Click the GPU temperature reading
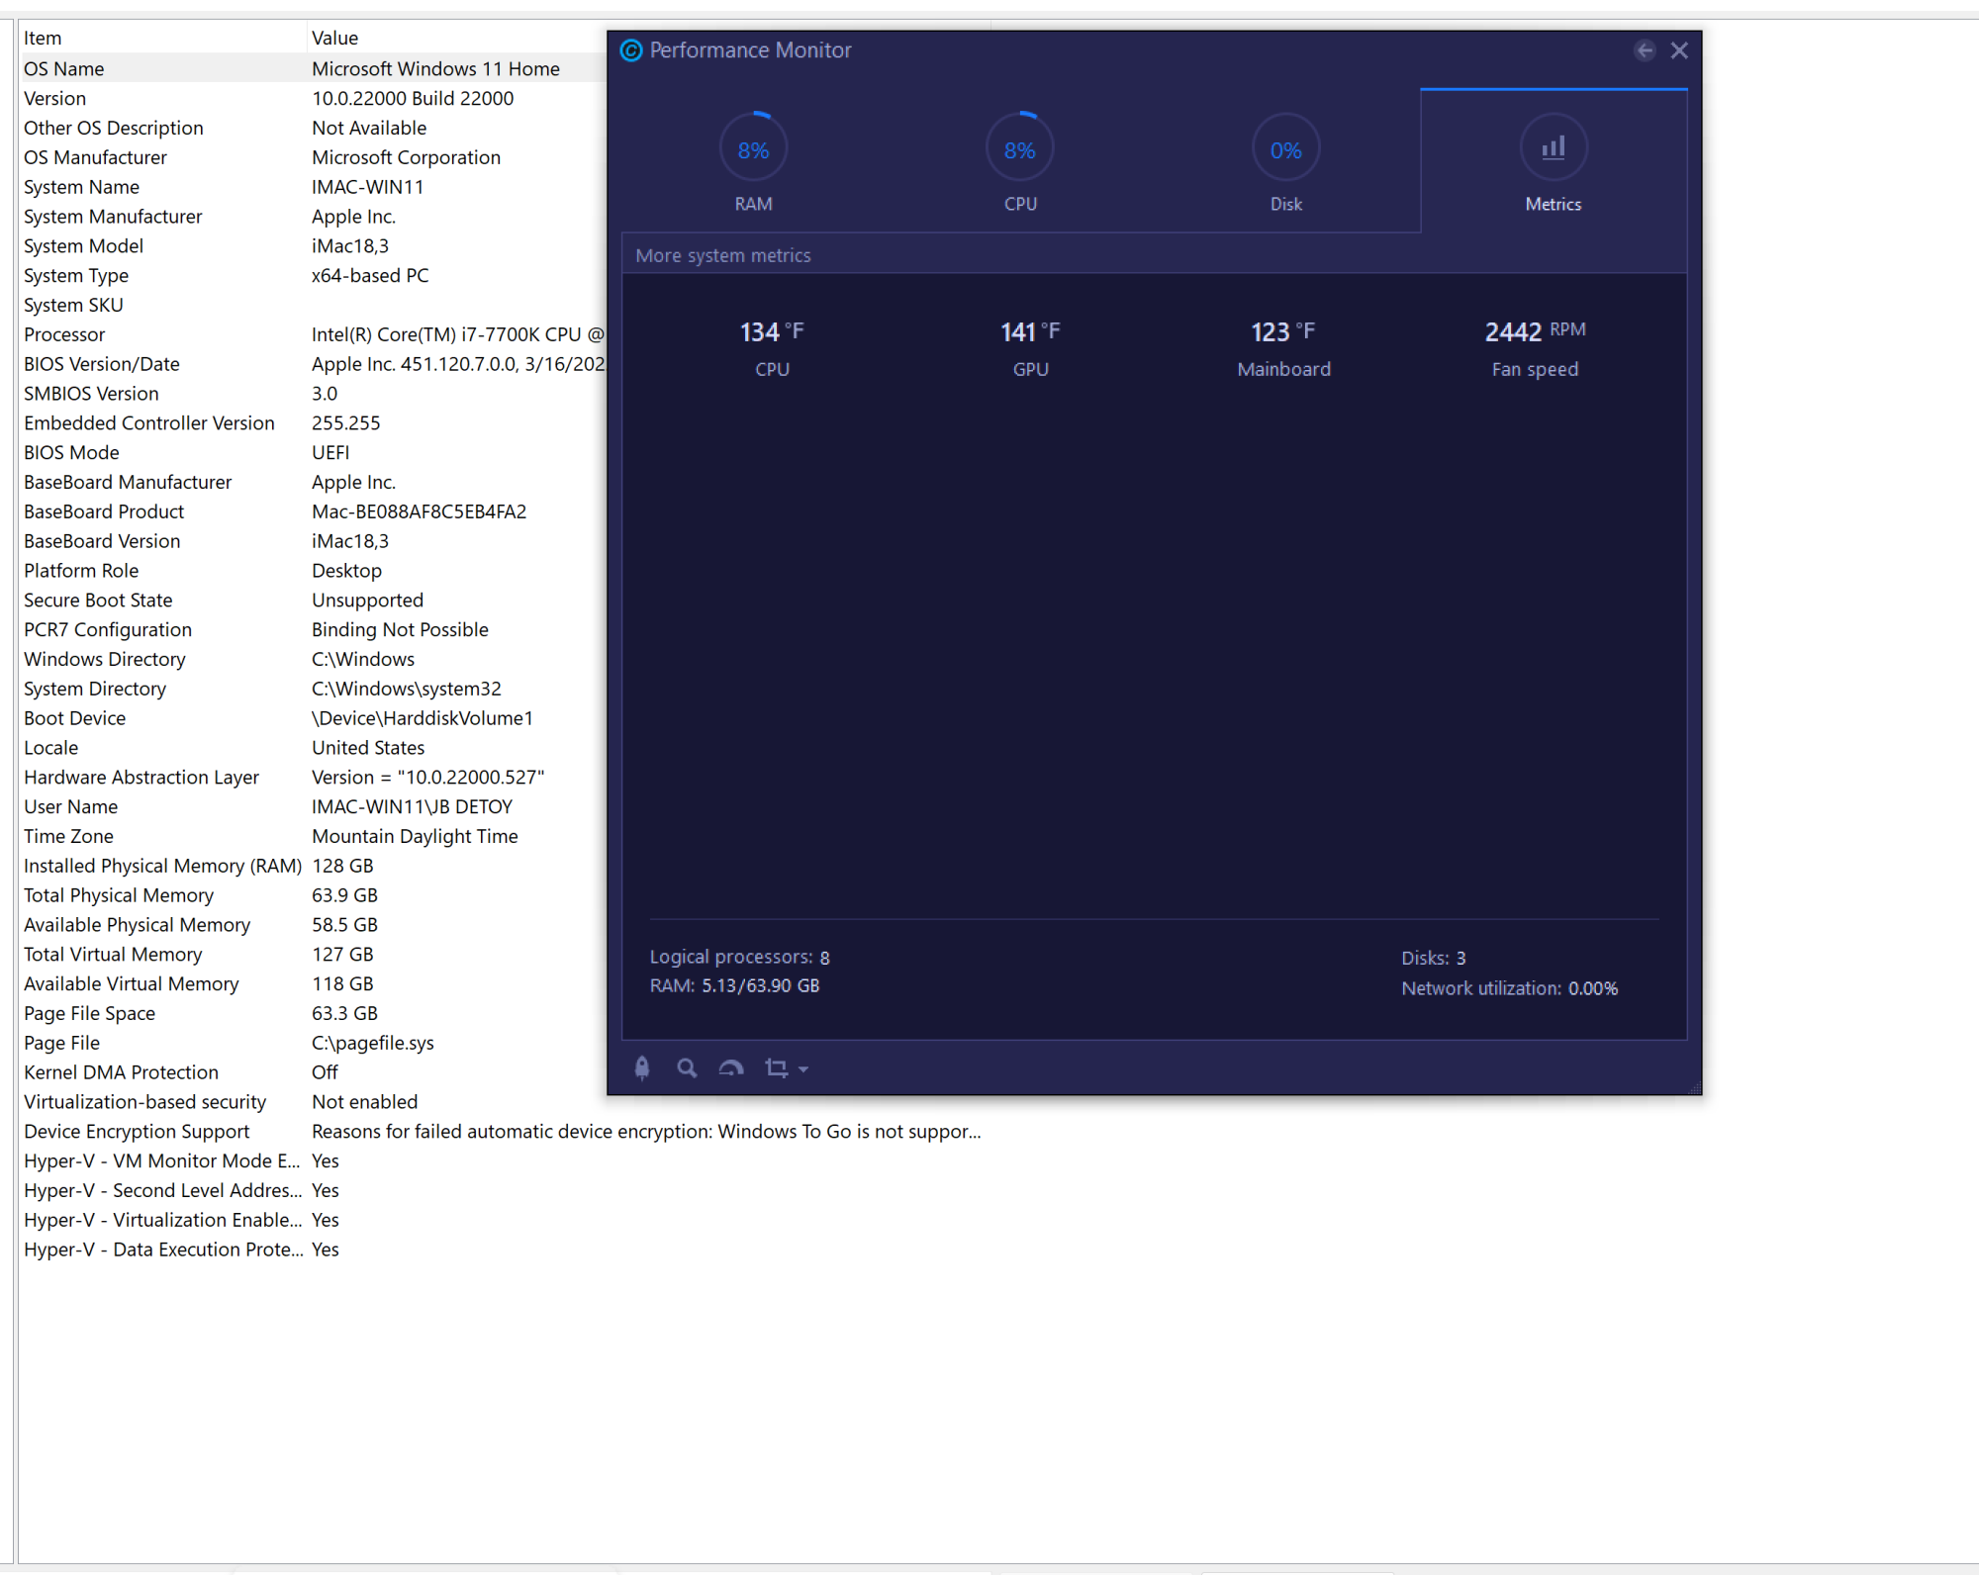 1029,332
